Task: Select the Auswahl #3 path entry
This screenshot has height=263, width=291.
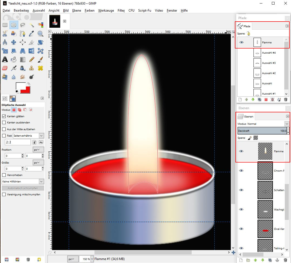Action: point(268,63)
